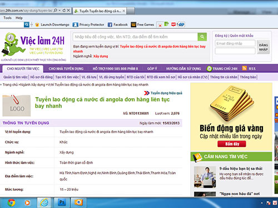Click Ngành Xây dựng in the breadcrumb
The width and height of the screenshot is (278, 208).
pos(33,85)
